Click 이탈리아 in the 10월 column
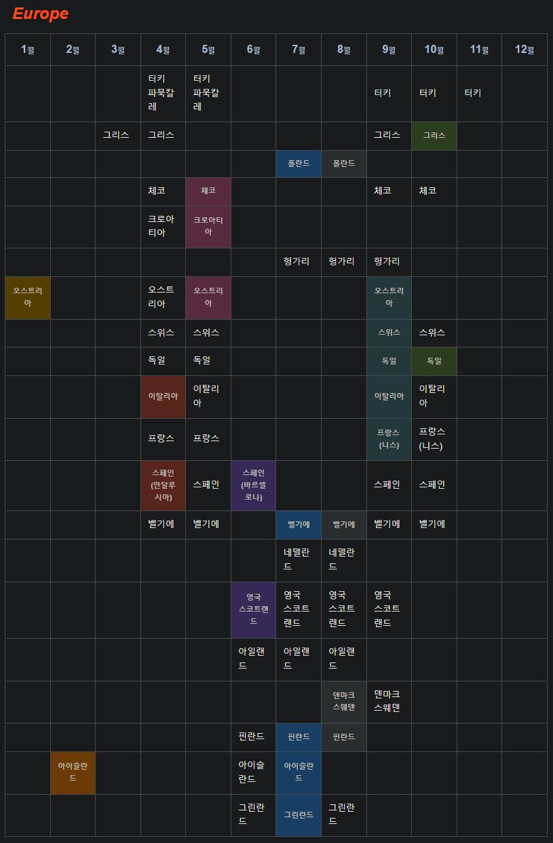 click(x=432, y=396)
